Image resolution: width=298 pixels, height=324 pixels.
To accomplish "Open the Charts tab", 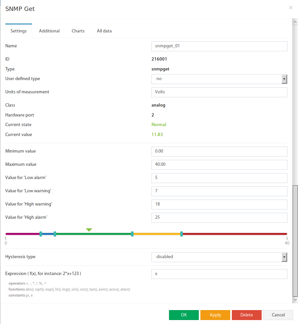I will pos(78,31).
